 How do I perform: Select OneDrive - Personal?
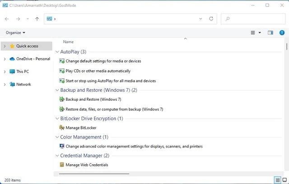pyautogui.click(x=33, y=59)
